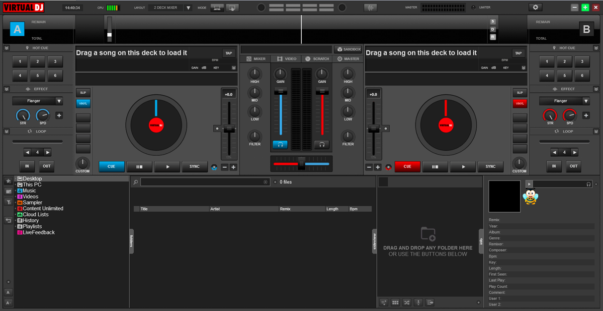Toggle the SANDBOX button
Viewport: 603px width, 311px height.
(348, 49)
